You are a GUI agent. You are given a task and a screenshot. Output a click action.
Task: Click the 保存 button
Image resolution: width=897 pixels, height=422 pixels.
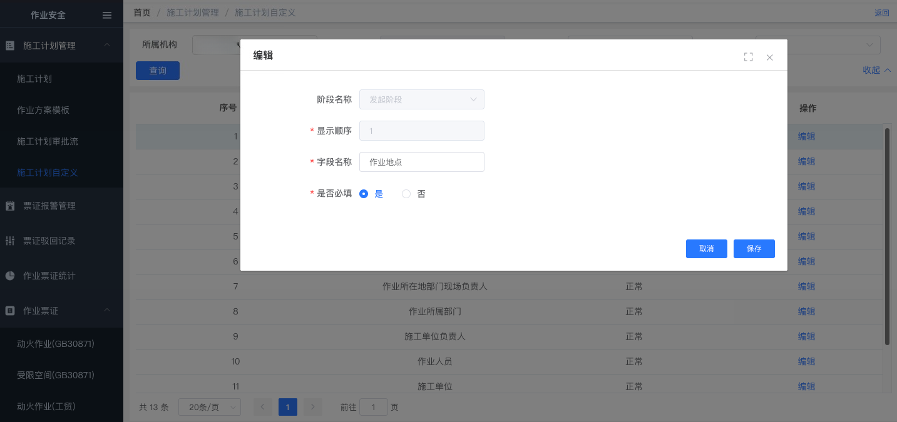754,248
